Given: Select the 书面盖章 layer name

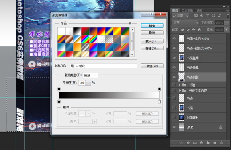Looking at the screenshot, I should 192,58.
